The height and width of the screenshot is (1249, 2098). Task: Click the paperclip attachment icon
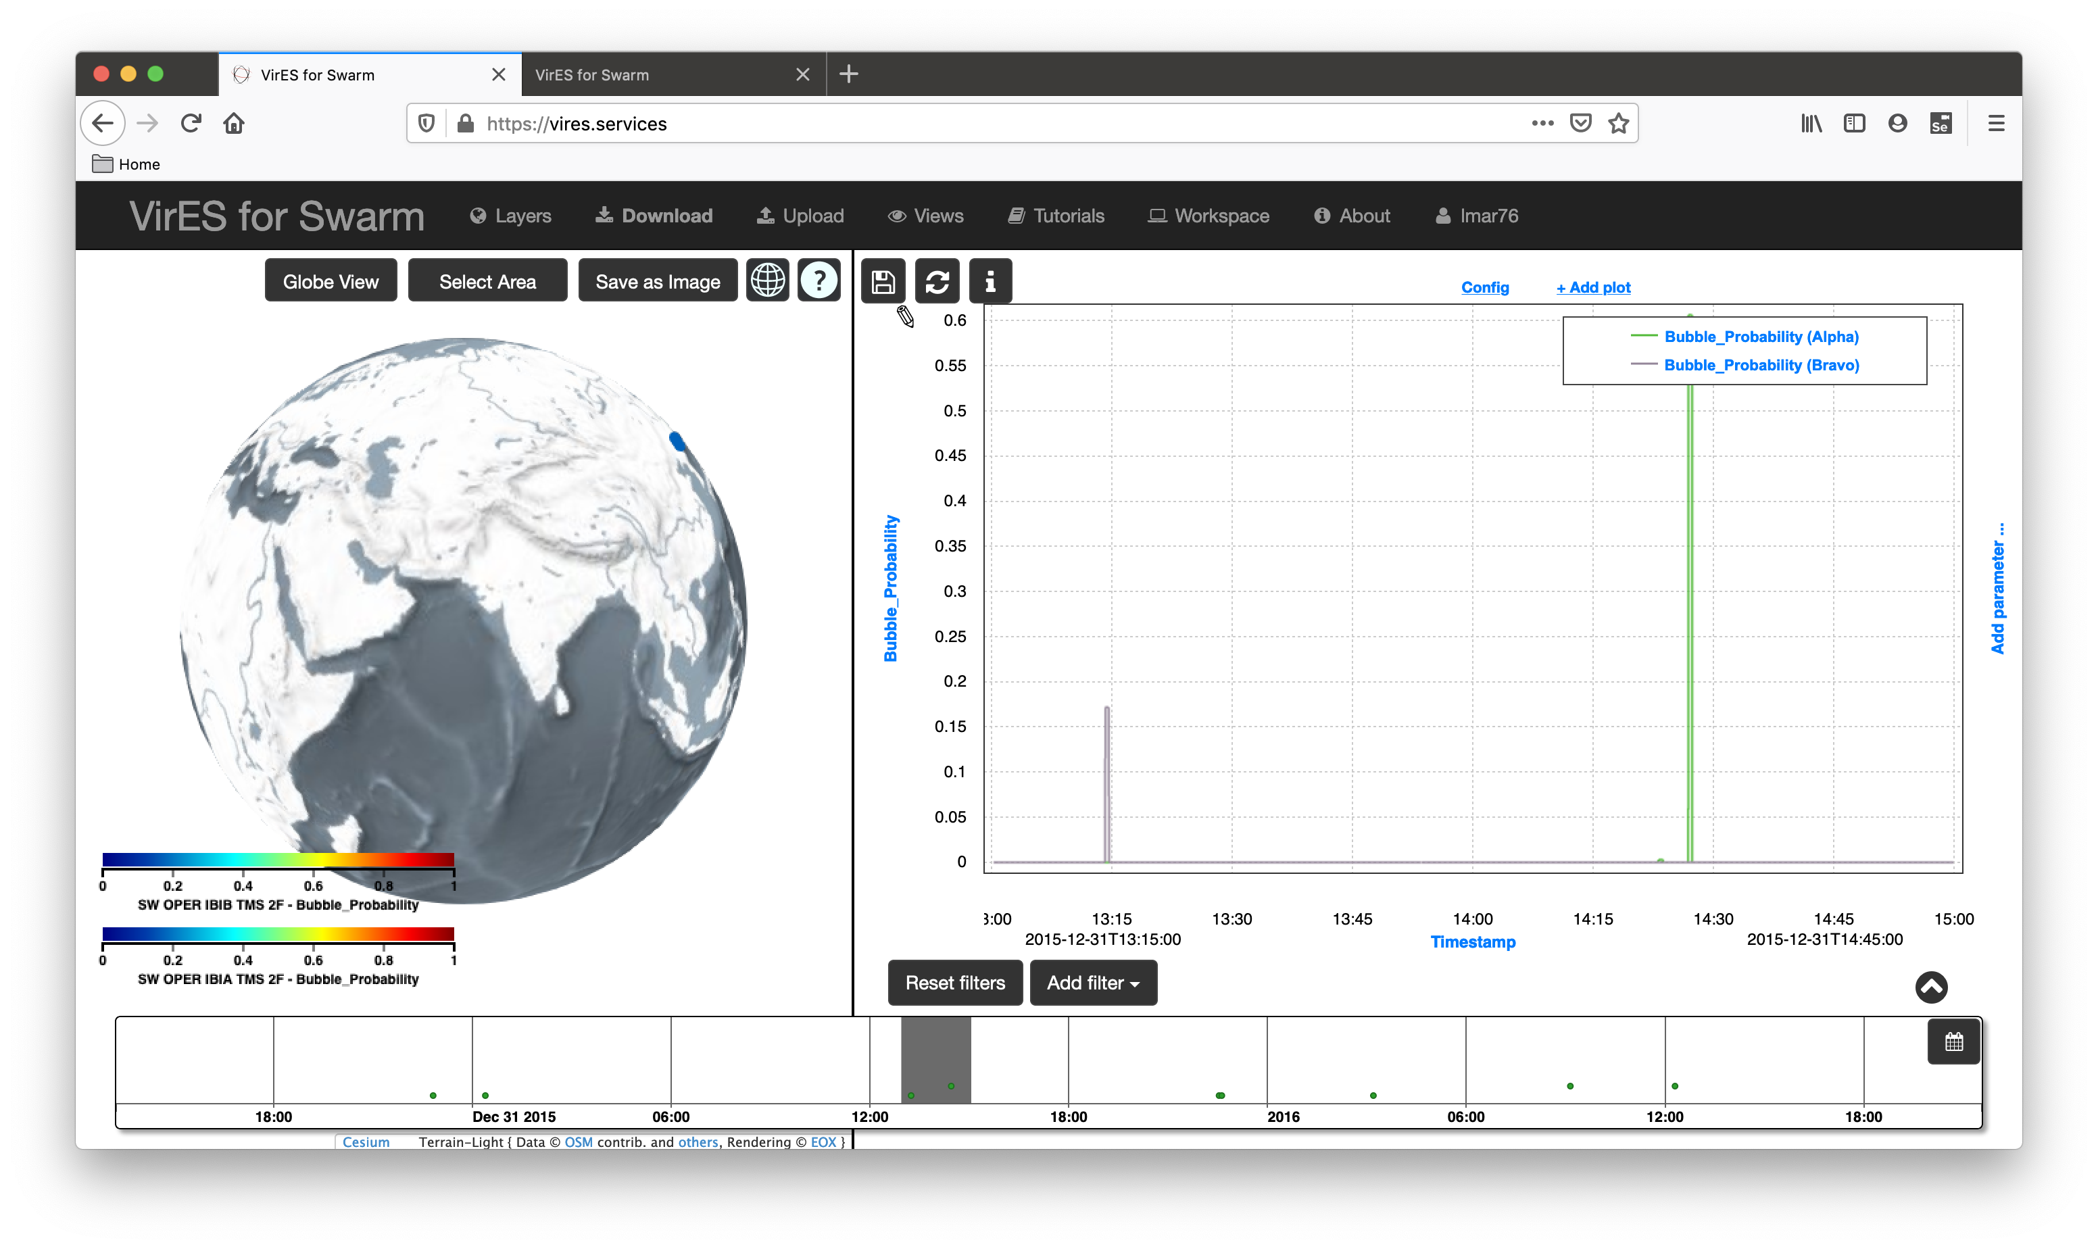[904, 317]
